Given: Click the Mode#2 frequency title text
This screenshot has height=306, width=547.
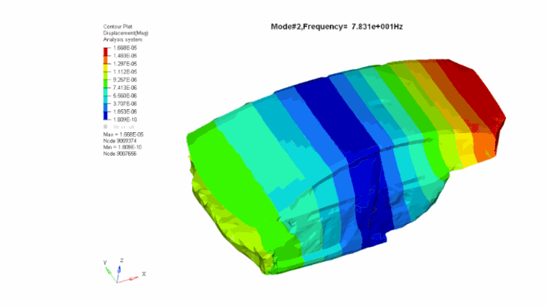Looking at the screenshot, I should pos(337,27).
